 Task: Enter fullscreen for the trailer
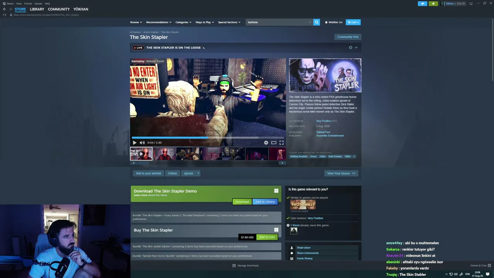(x=281, y=143)
